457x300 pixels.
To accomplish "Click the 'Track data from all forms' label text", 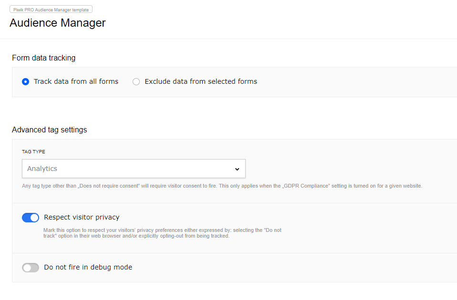I will coord(76,81).
